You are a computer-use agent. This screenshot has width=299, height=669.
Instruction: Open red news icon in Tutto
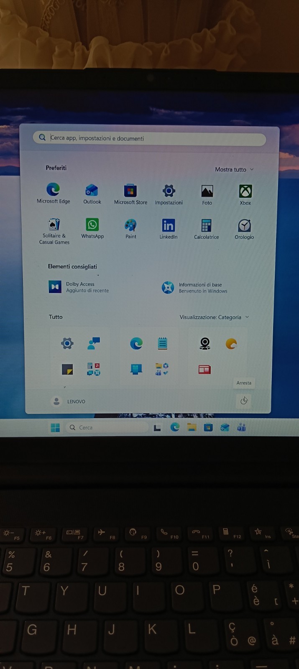click(x=204, y=369)
